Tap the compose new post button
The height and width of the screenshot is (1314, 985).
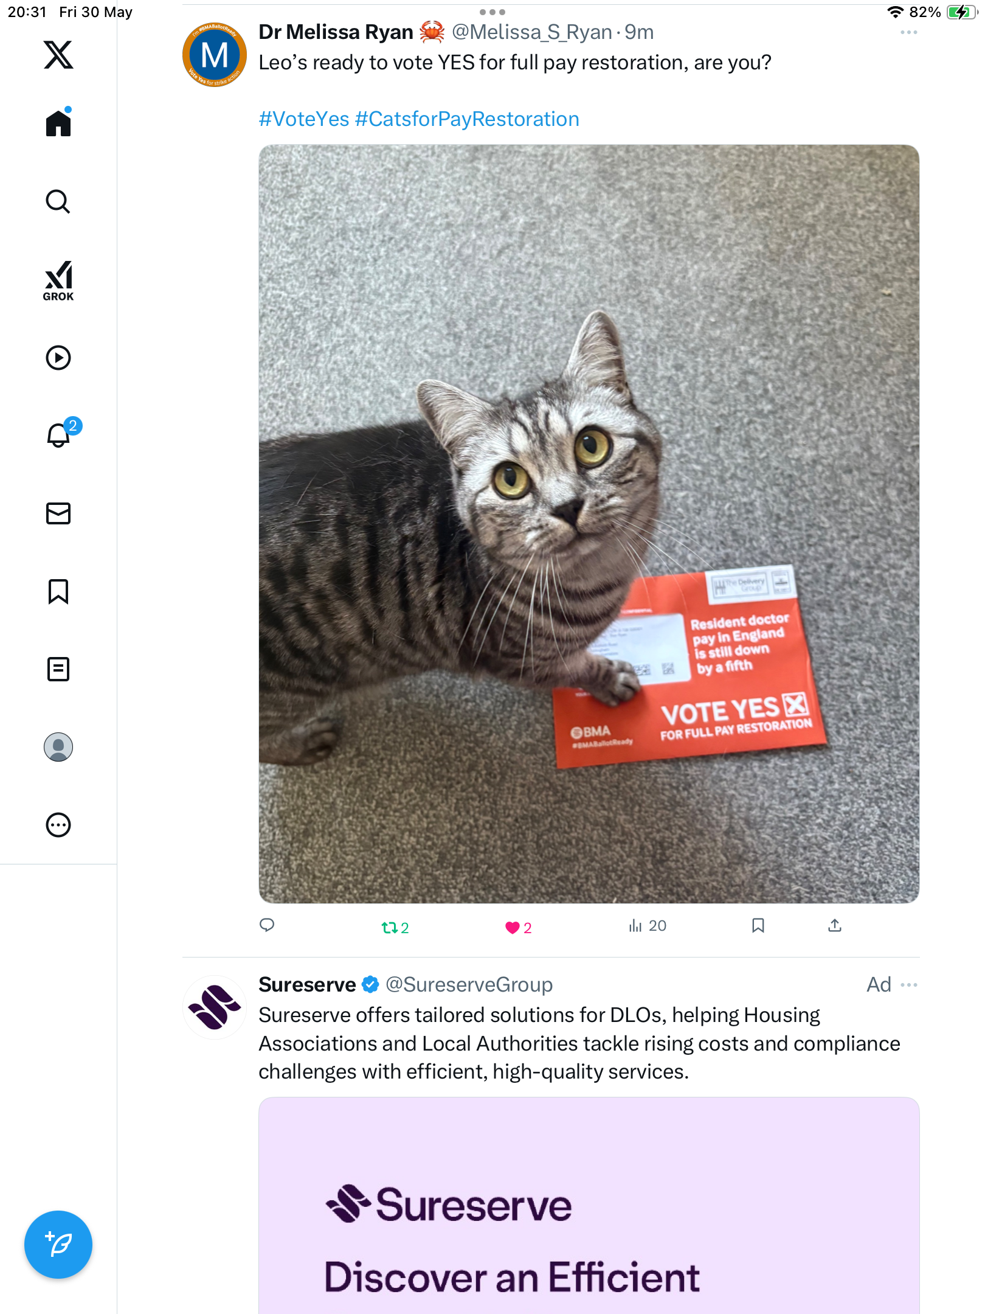pos(58,1245)
